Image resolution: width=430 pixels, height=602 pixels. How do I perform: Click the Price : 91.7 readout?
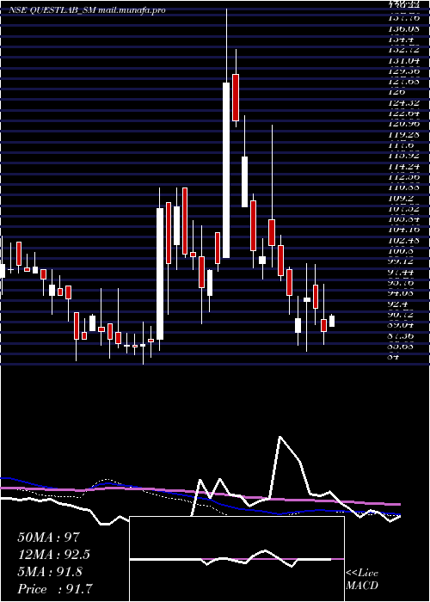[x=54, y=588]
